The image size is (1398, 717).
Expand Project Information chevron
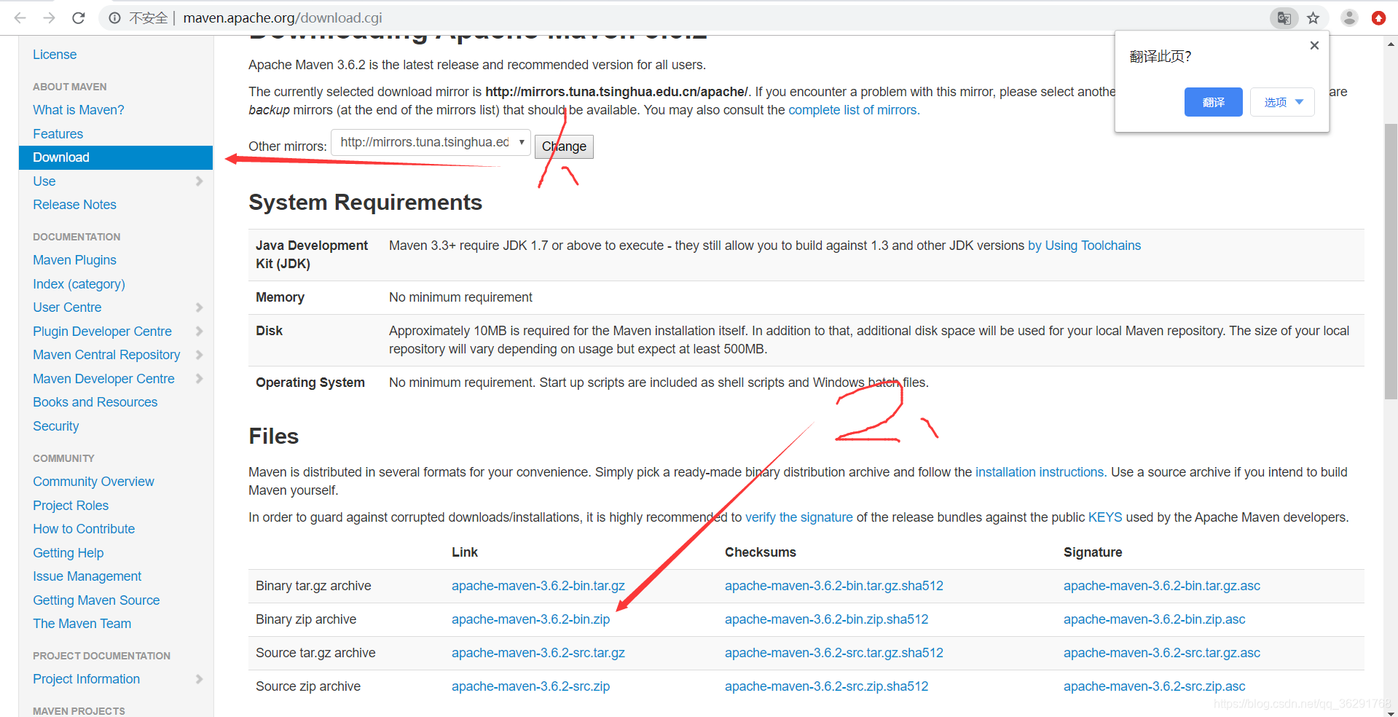point(199,679)
